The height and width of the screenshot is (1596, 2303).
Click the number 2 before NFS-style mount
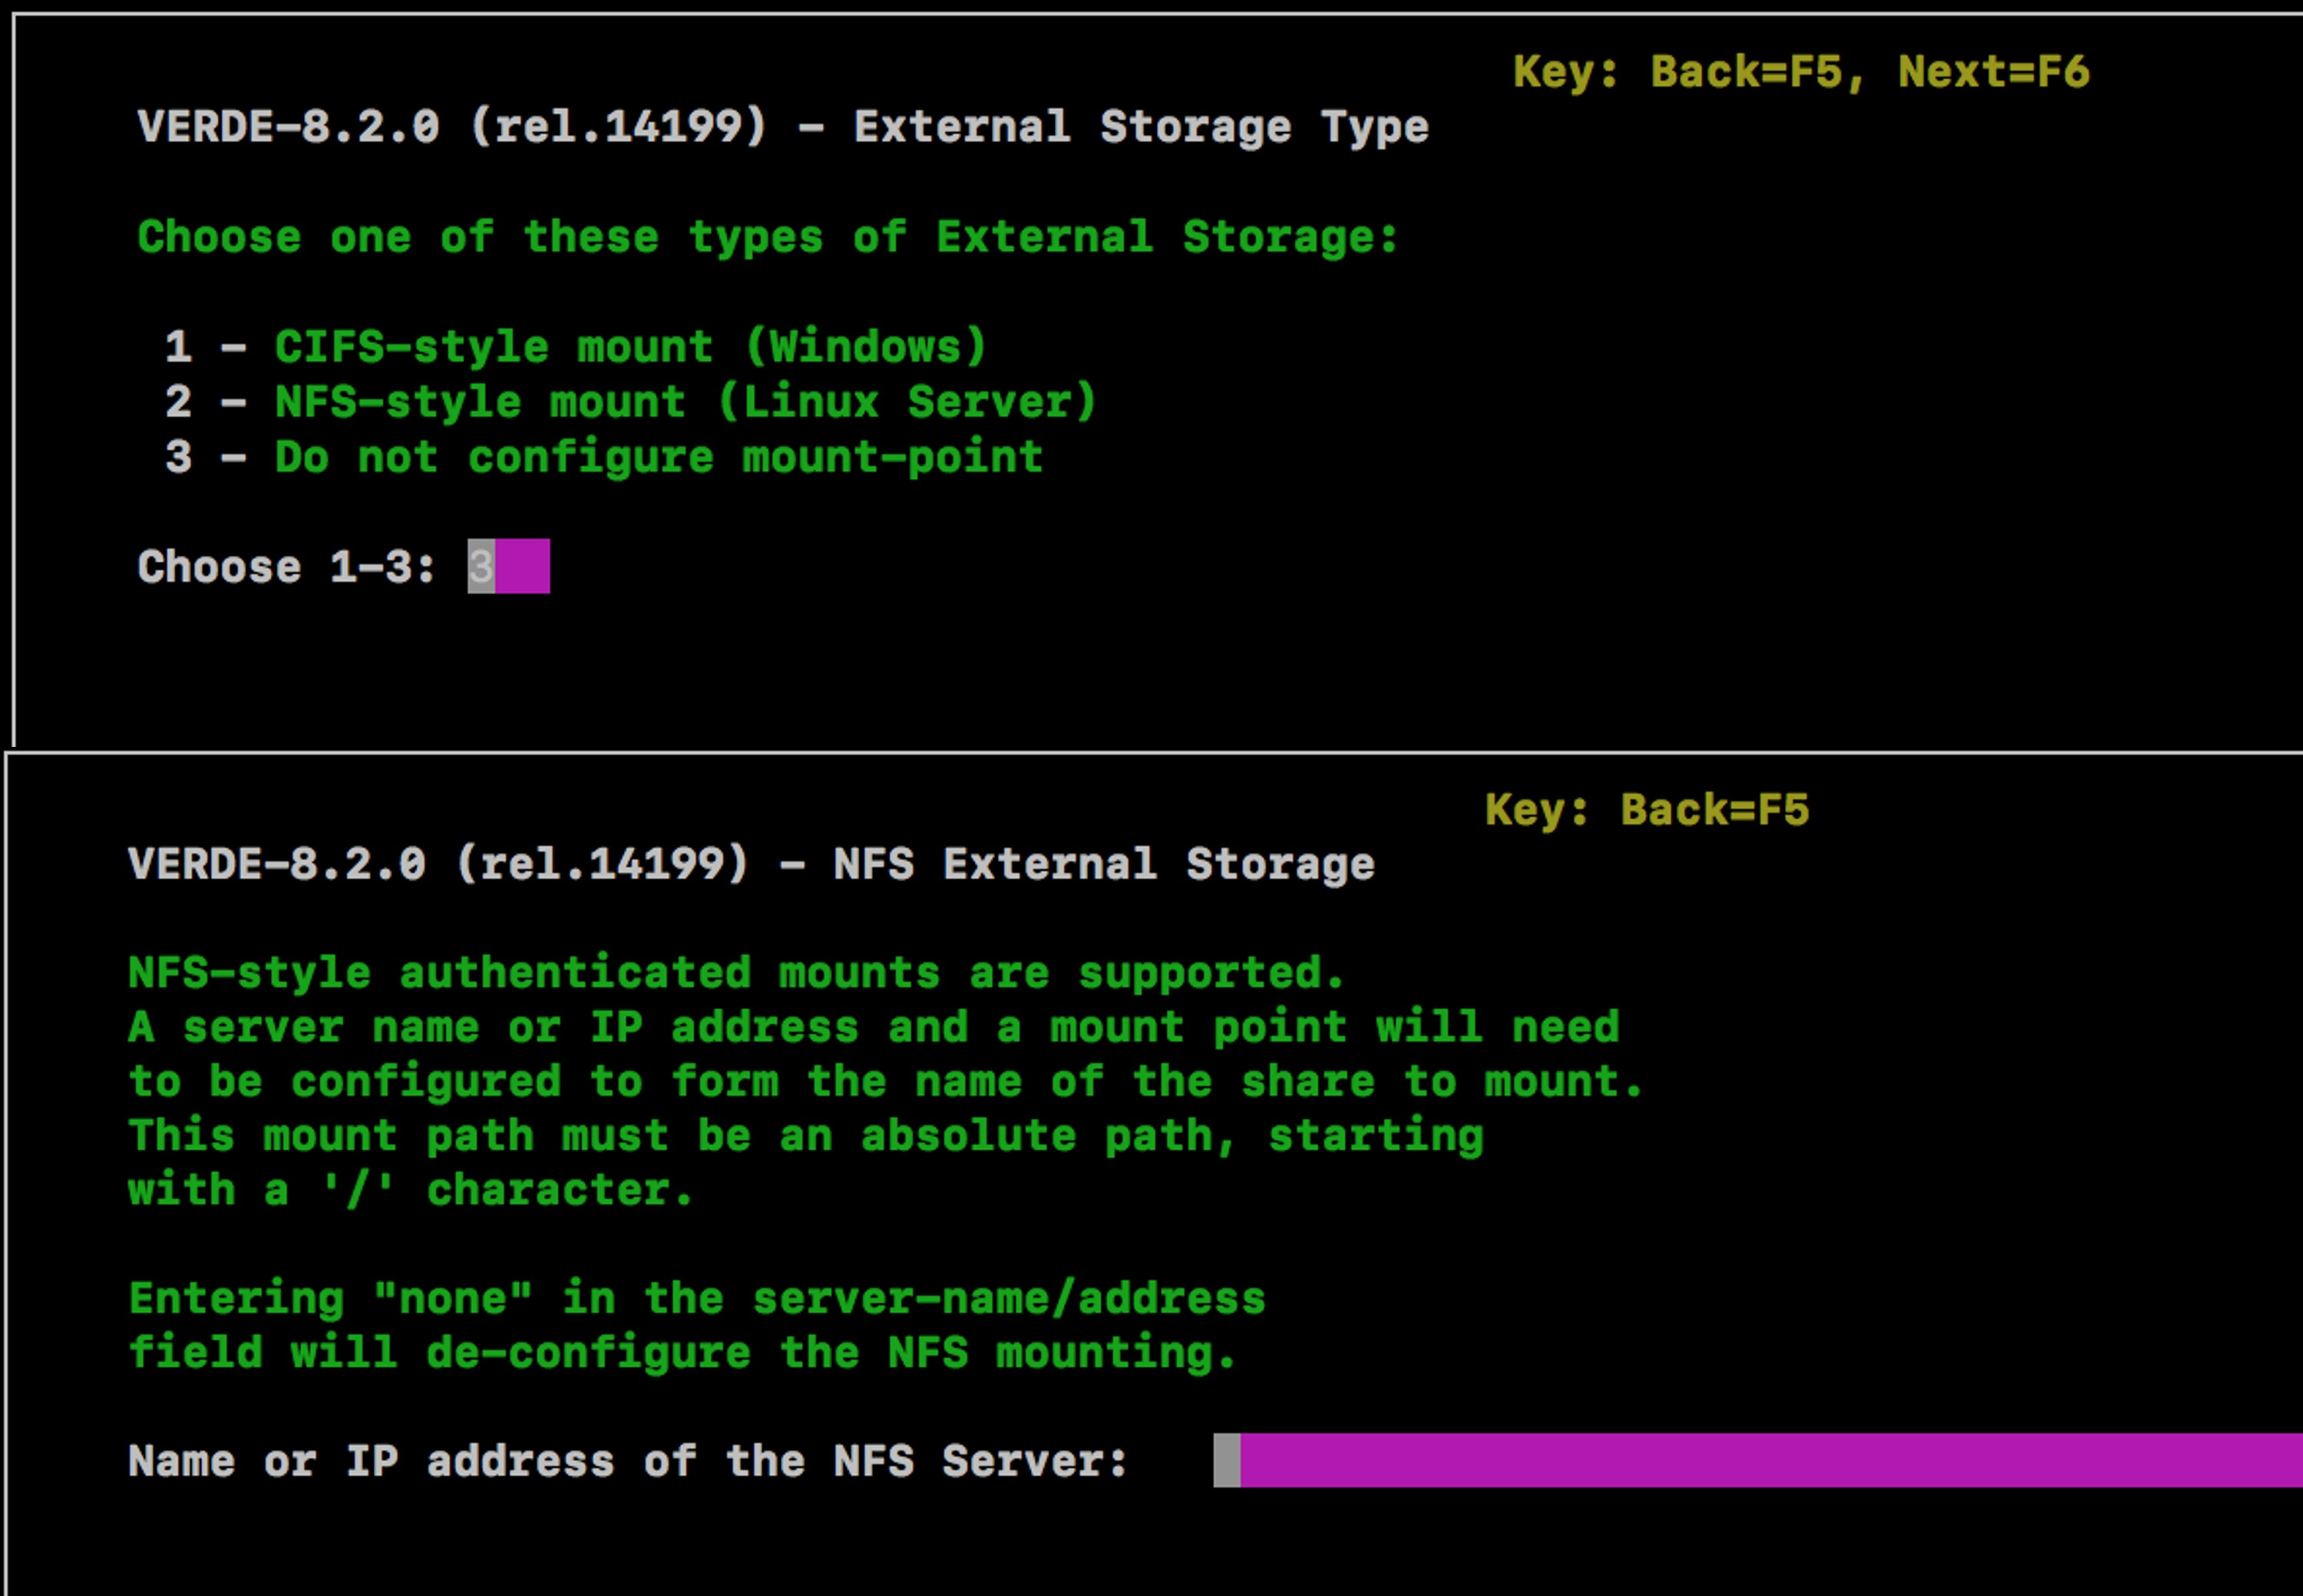click(178, 402)
